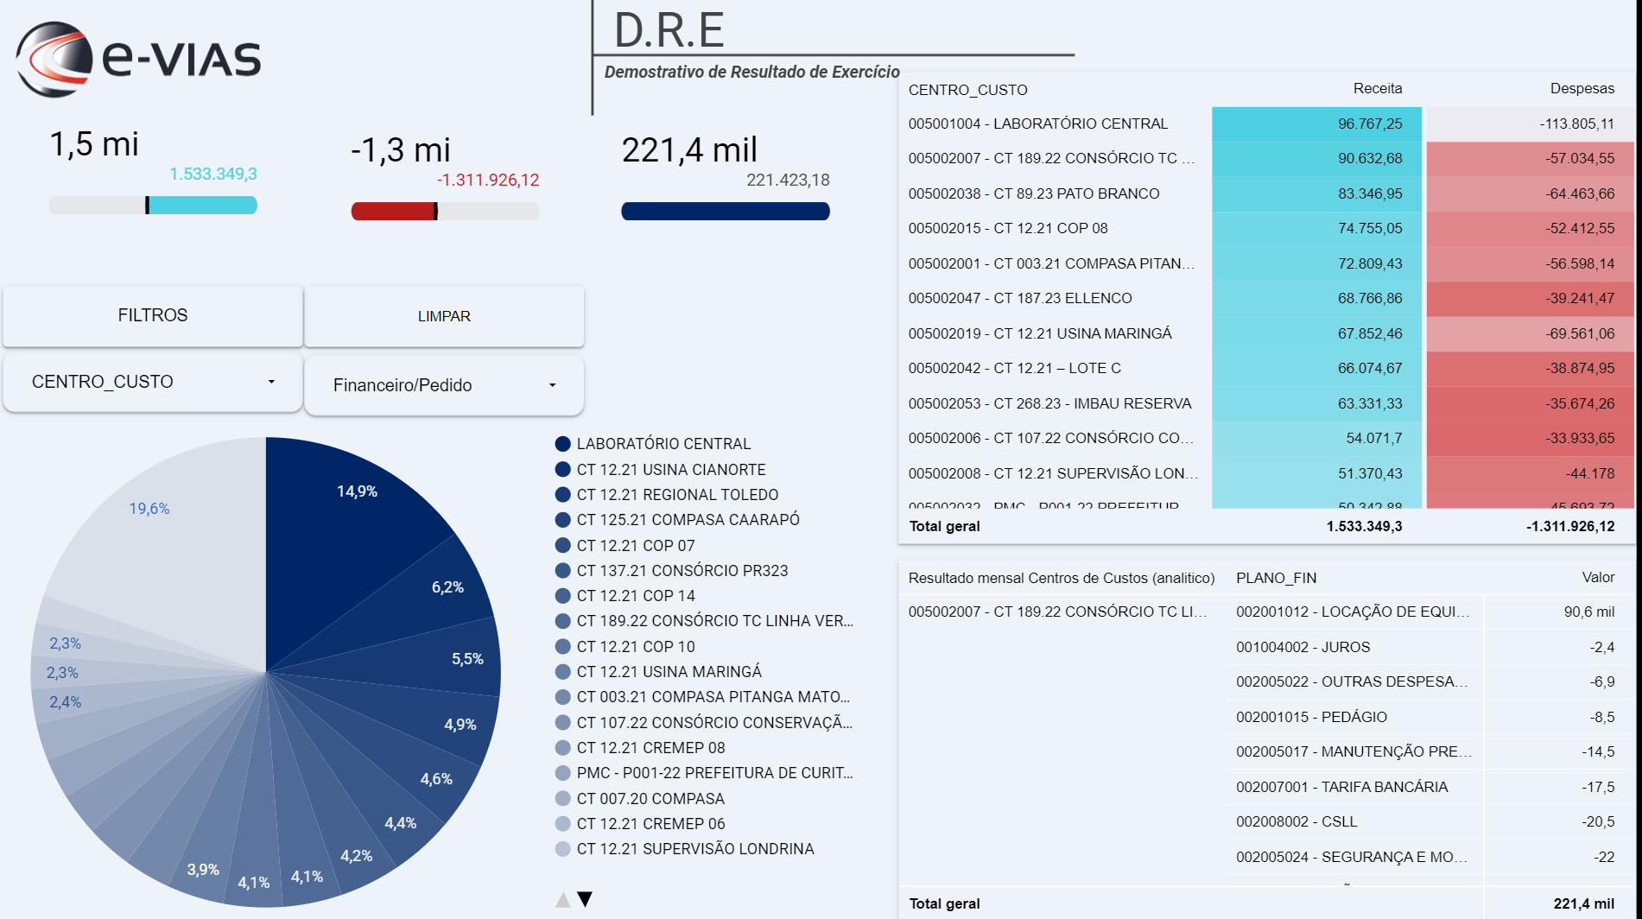
Task: Select row 005002019 - CT 12.21 USINA MARINGÁ
Action: point(1266,333)
